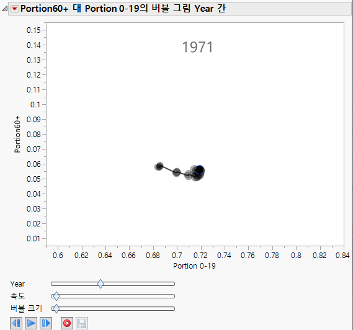Click the trail bubble near 0.7
Screen dimensions: 353x330
tap(177, 172)
